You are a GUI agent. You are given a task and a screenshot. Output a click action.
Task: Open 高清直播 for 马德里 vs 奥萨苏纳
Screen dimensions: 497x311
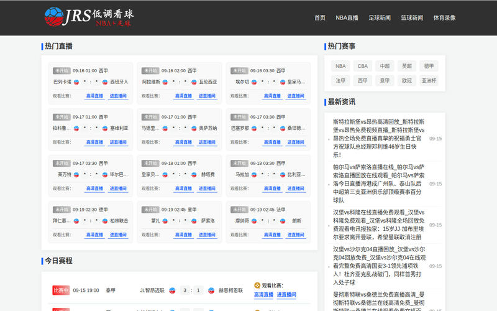pos(183,142)
